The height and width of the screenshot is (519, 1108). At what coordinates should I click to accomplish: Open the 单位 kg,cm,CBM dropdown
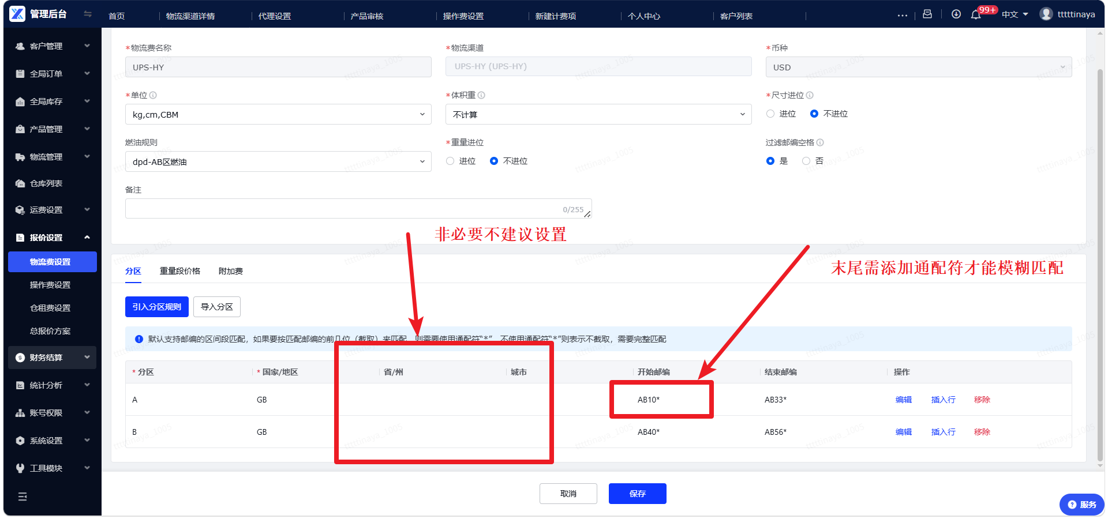(x=278, y=114)
